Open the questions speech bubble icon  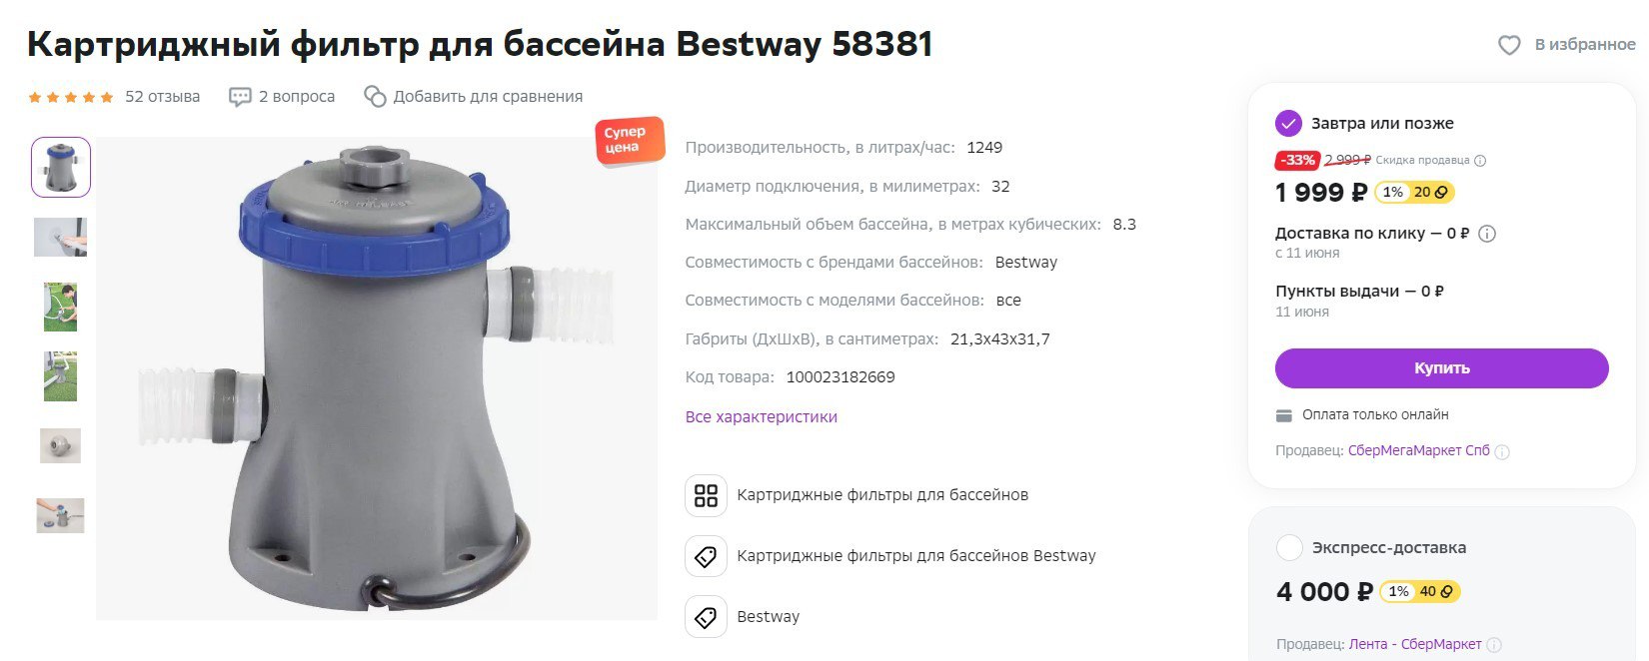click(240, 97)
